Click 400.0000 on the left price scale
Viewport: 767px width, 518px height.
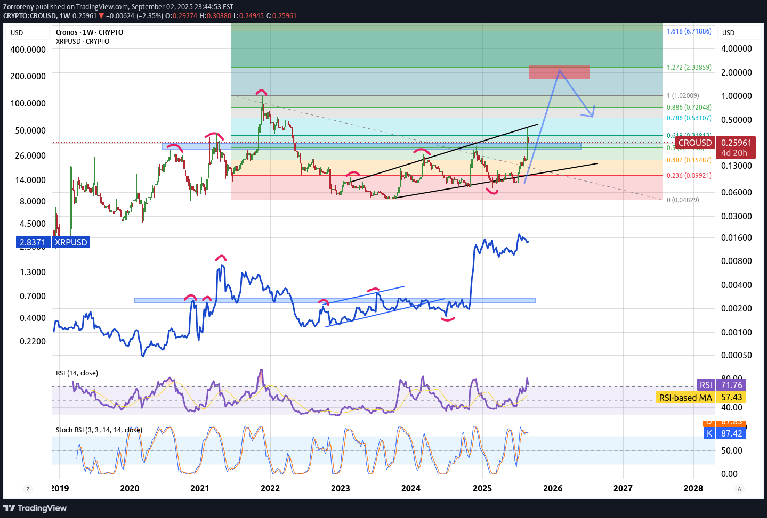point(28,50)
